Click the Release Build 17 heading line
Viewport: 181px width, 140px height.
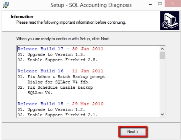pyautogui.click(x=60, y=49)
